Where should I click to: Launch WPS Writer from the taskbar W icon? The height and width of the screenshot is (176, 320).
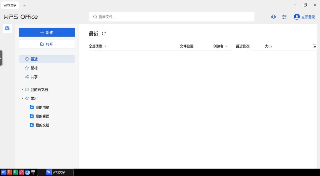coord(3,172)
